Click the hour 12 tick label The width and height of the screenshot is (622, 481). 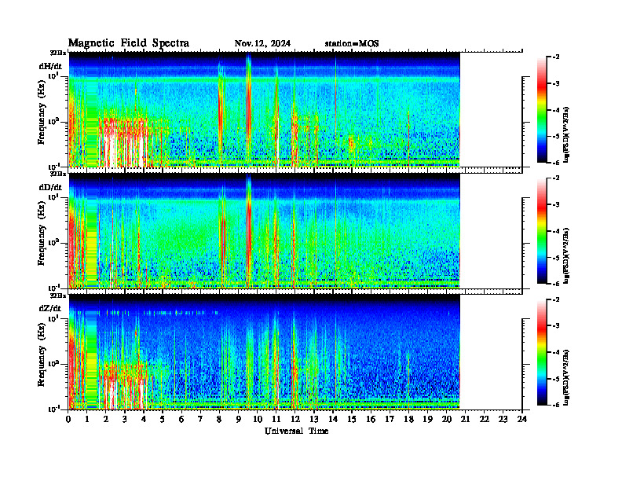pos(295,419)
